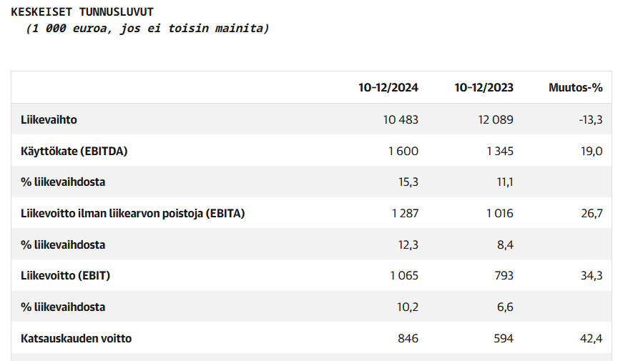Click the 1 287 EBITA value
This screenshot has height=361, width=618.
click(x=404, y=213)
